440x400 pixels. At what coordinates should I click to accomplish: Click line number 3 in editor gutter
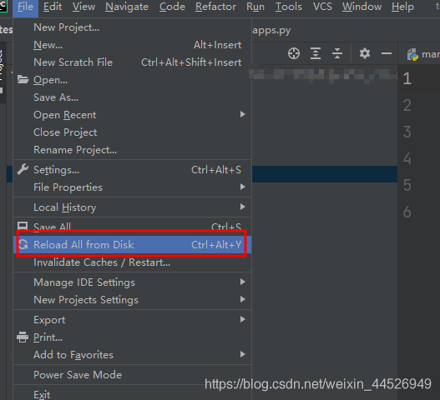407,132
